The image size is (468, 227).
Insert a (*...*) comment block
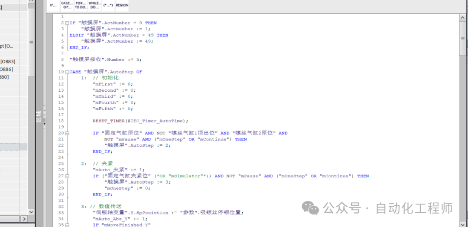[x=108, y=5]
